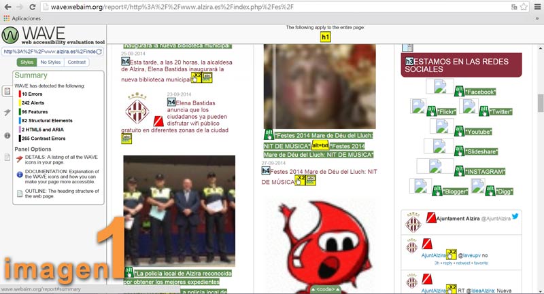Click the alt icon before green 'Festes 2014 Mare de Déu' text
This screenshot has height=294, width=544.
[x=269, y=134]
